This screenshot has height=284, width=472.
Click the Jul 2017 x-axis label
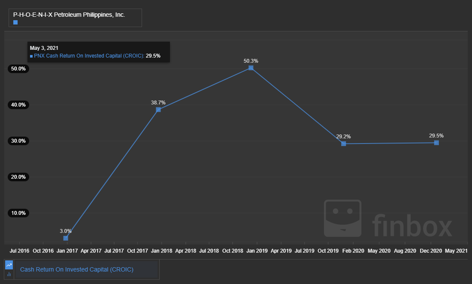click(x=114, y=251)
